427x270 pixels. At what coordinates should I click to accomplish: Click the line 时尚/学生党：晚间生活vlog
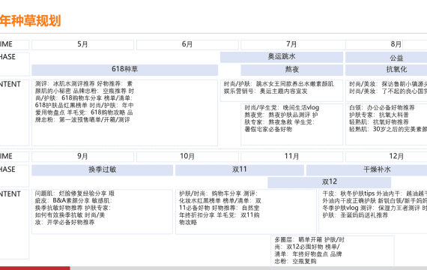coord(282,108)
